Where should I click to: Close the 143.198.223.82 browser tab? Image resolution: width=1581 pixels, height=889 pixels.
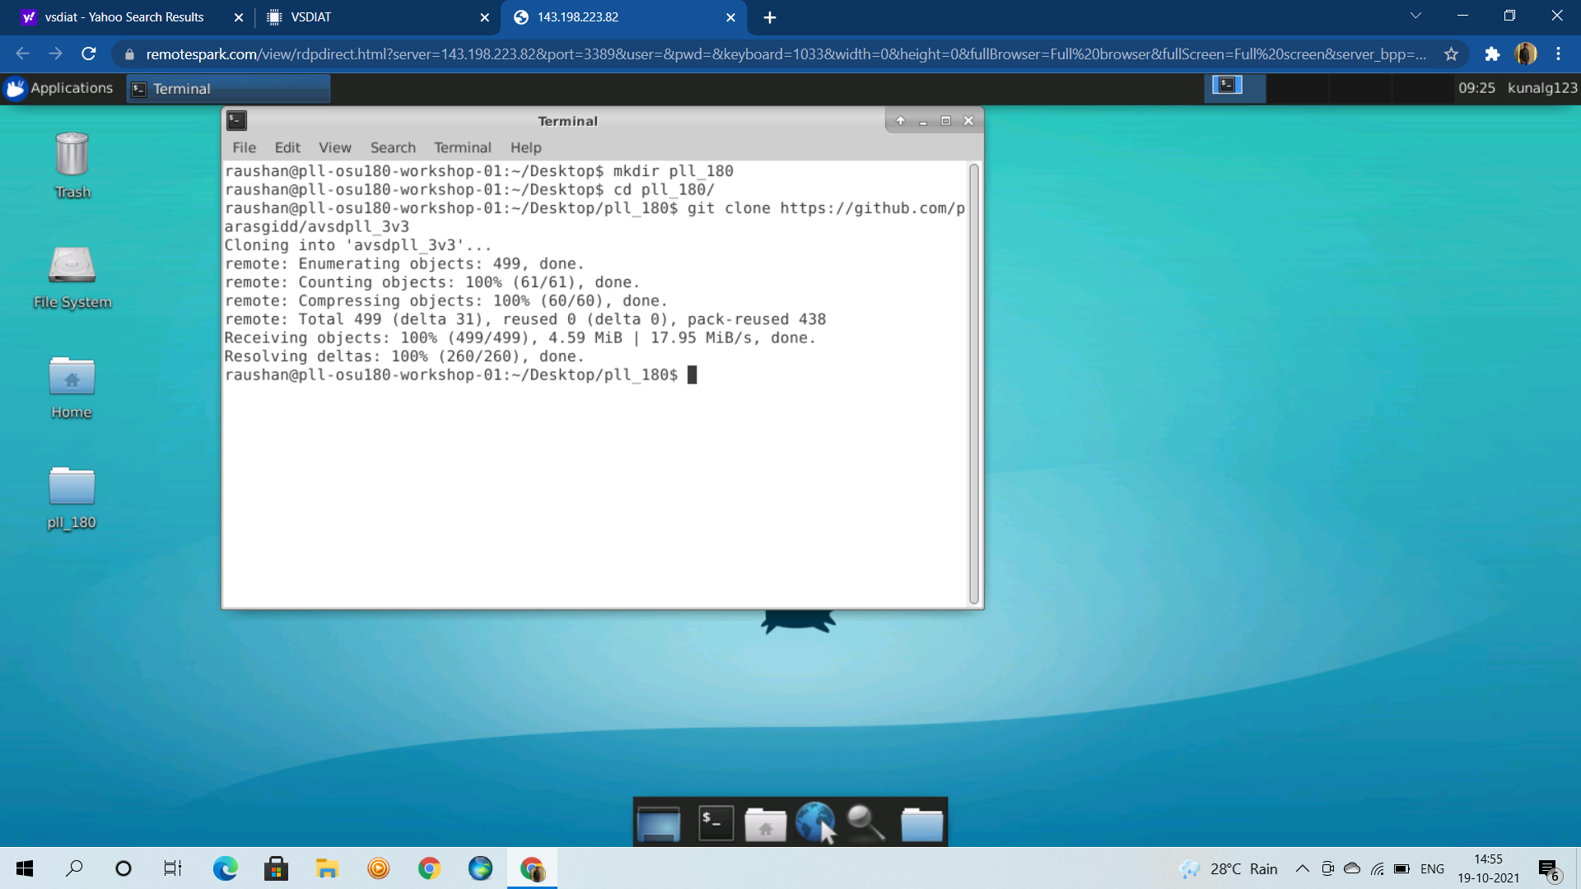[730, 17]
